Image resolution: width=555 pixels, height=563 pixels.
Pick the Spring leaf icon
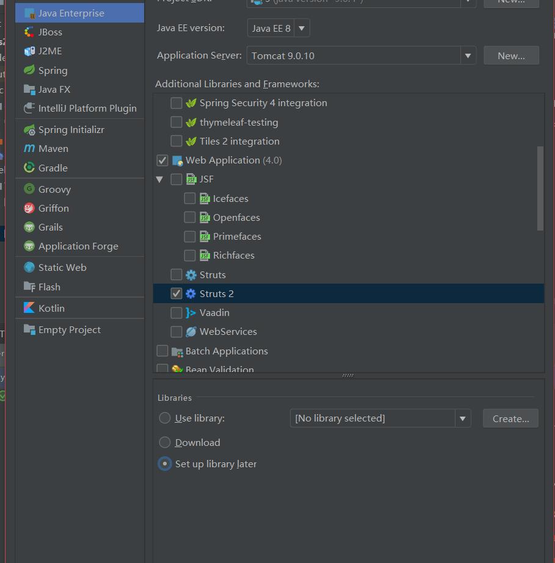coord(29,70)
